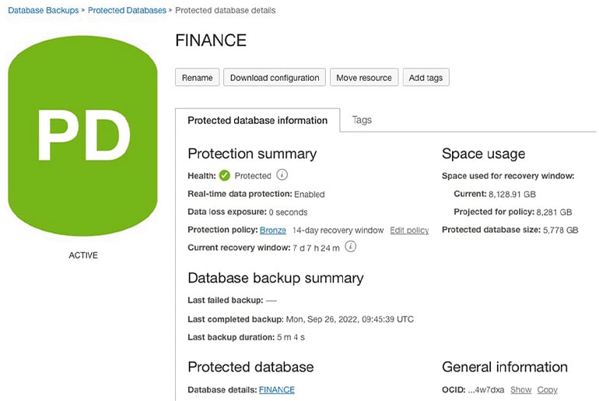Screen dimensions: 599x401
Task: Click the FINANCE page title heading
Action: (211, 41)
